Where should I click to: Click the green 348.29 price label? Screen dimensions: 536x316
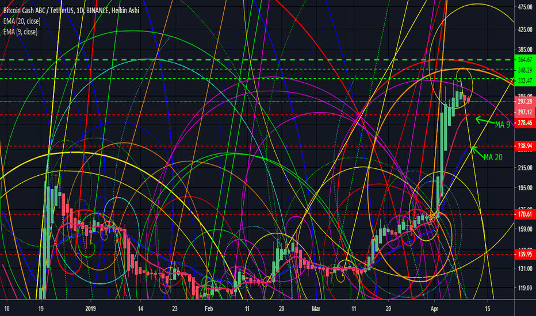click(x=525, y=70)
